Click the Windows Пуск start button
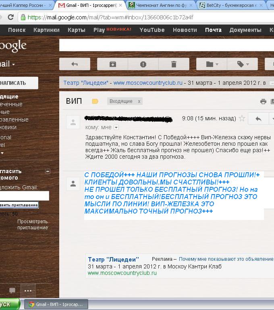274x310 pixels. click(10, 304)
